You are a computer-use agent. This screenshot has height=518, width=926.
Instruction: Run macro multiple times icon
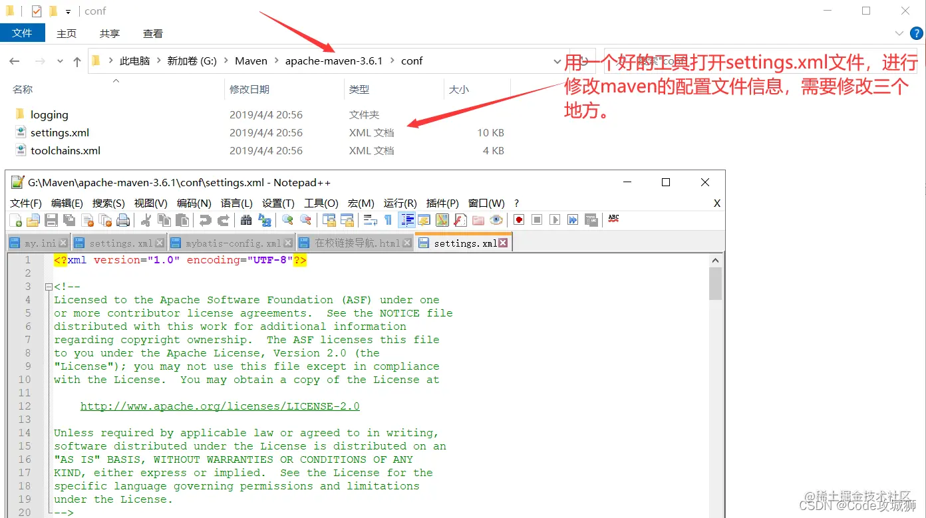pyautogui.click(x=573, y=219)
